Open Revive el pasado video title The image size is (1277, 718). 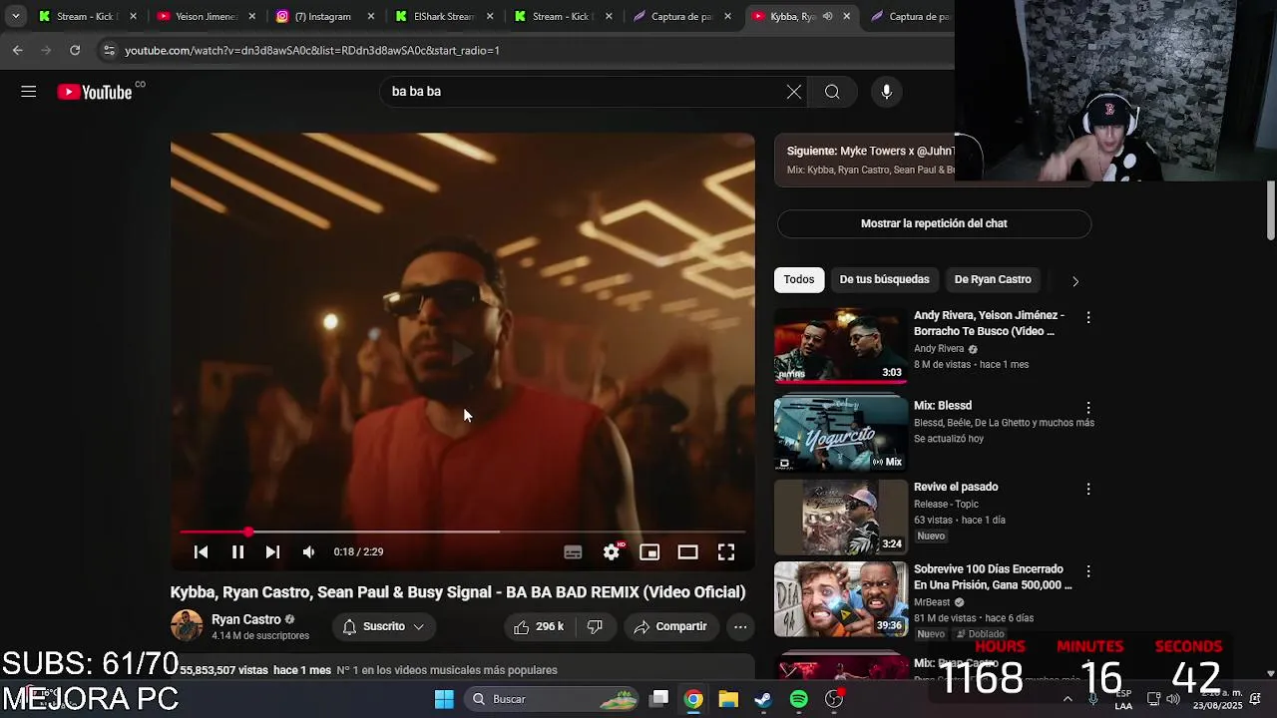tap(956, 487)
